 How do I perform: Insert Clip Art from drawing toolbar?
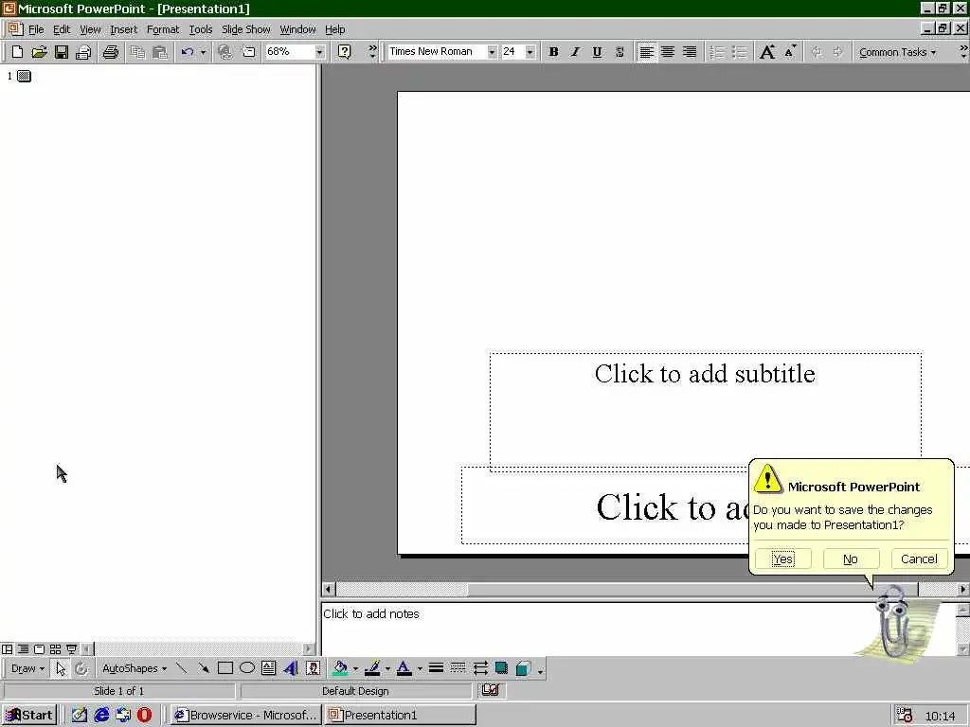(x=313, y=668)
